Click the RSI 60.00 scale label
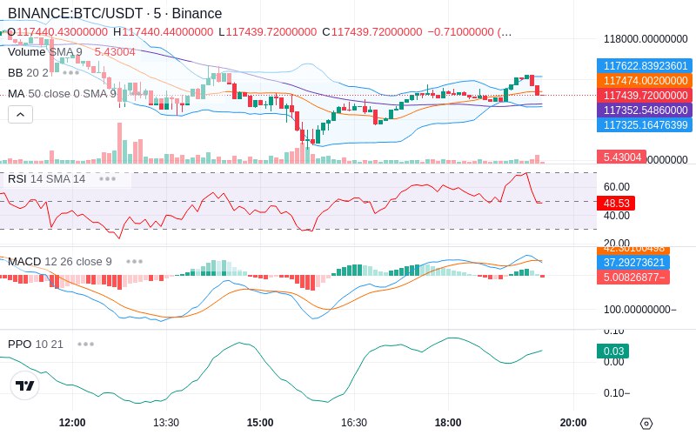Screen dimensions: 696x435 coord(617,187)
